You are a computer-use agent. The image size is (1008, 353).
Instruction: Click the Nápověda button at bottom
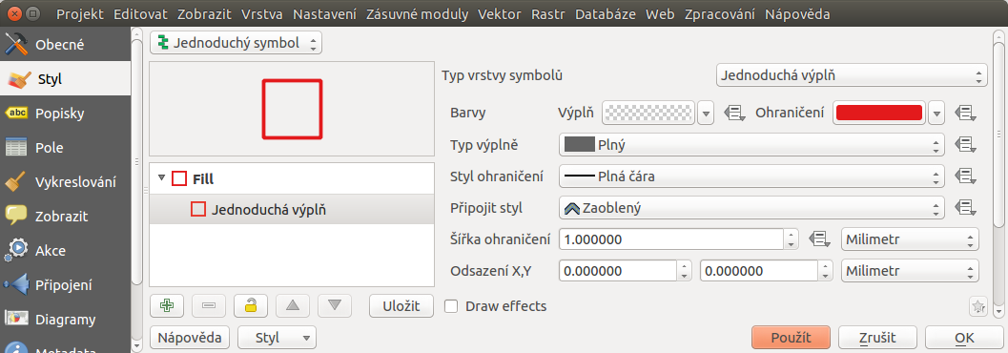[x=189, y=338]
